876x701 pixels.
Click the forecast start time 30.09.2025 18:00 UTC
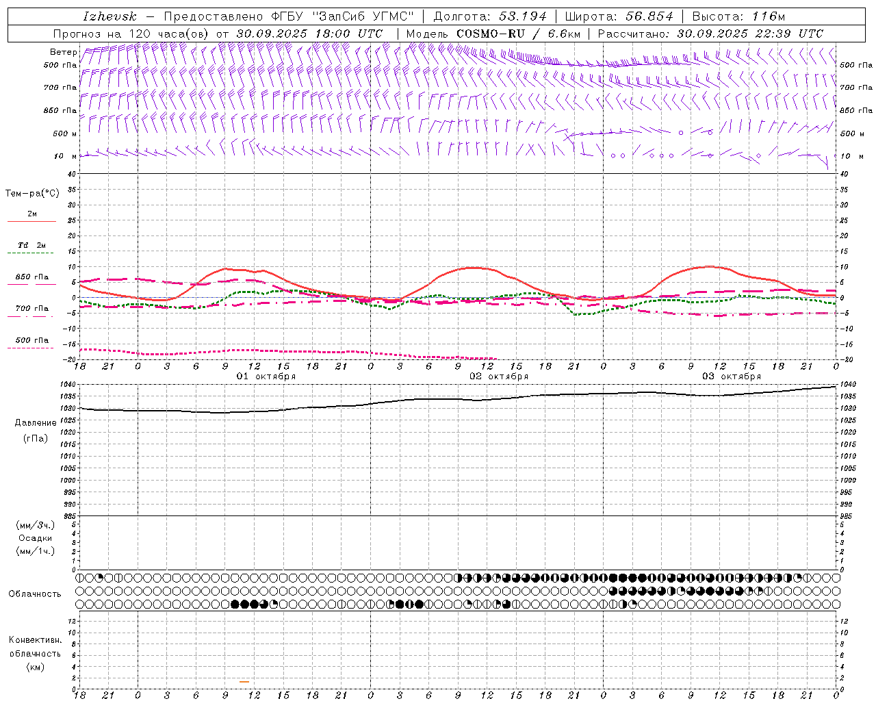[x=309, y=34]
